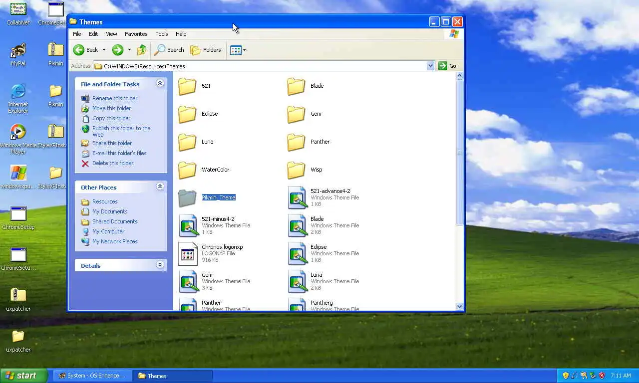Open the Views icon on toolbar
The image size is (639, 383).
pos(236,50)
